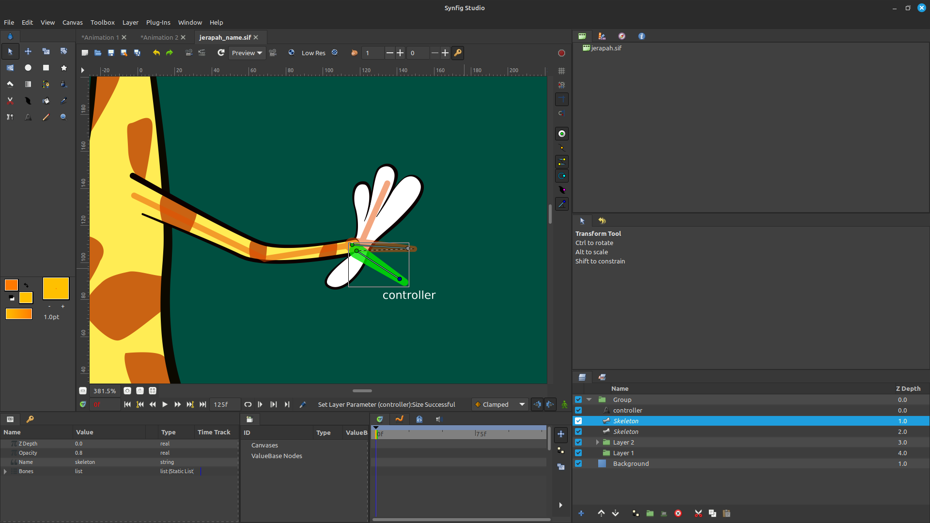Hide the Background layer via checkbox
930x523 pixels.
point(578,463)
